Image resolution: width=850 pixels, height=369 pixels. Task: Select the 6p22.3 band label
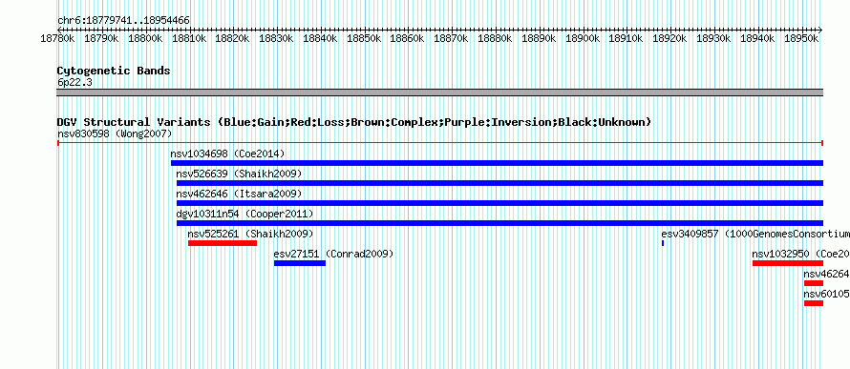point(74,83)
